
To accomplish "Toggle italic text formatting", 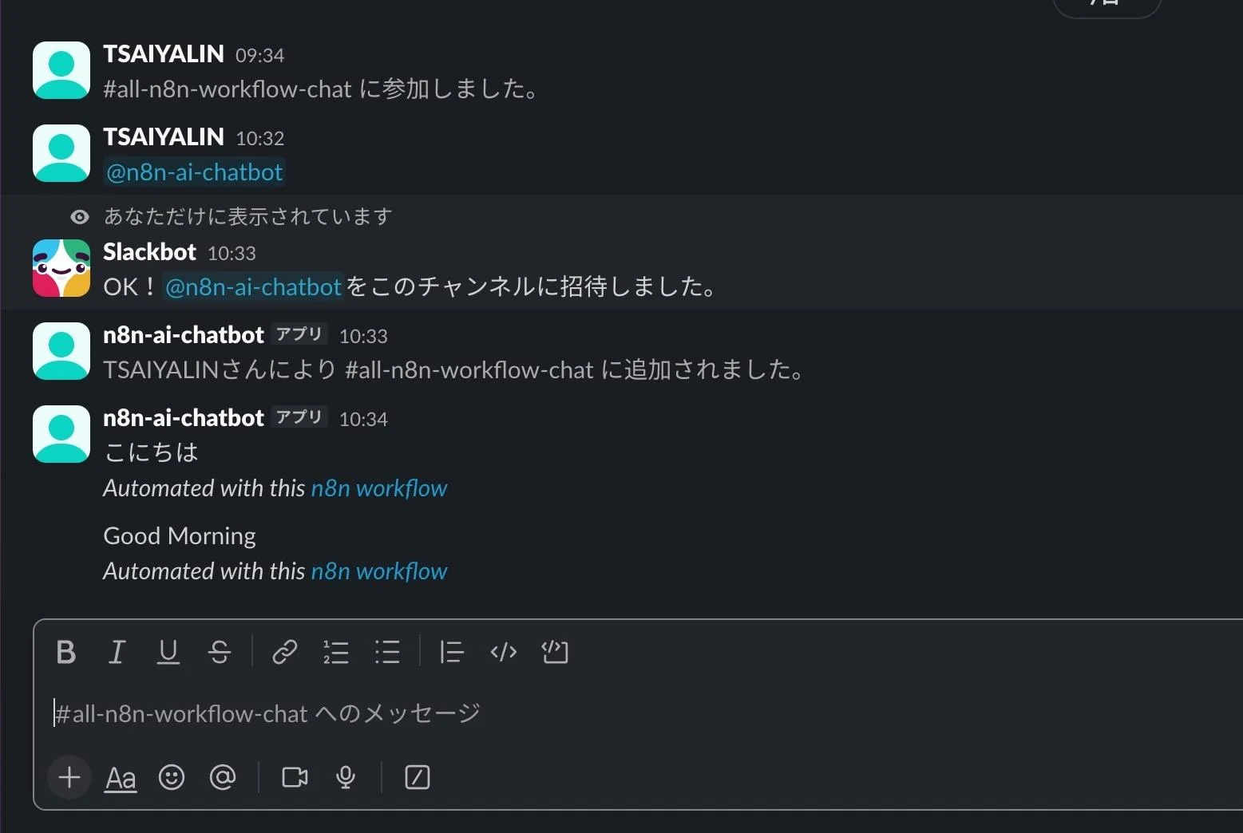I will click(x=117, y=653).
